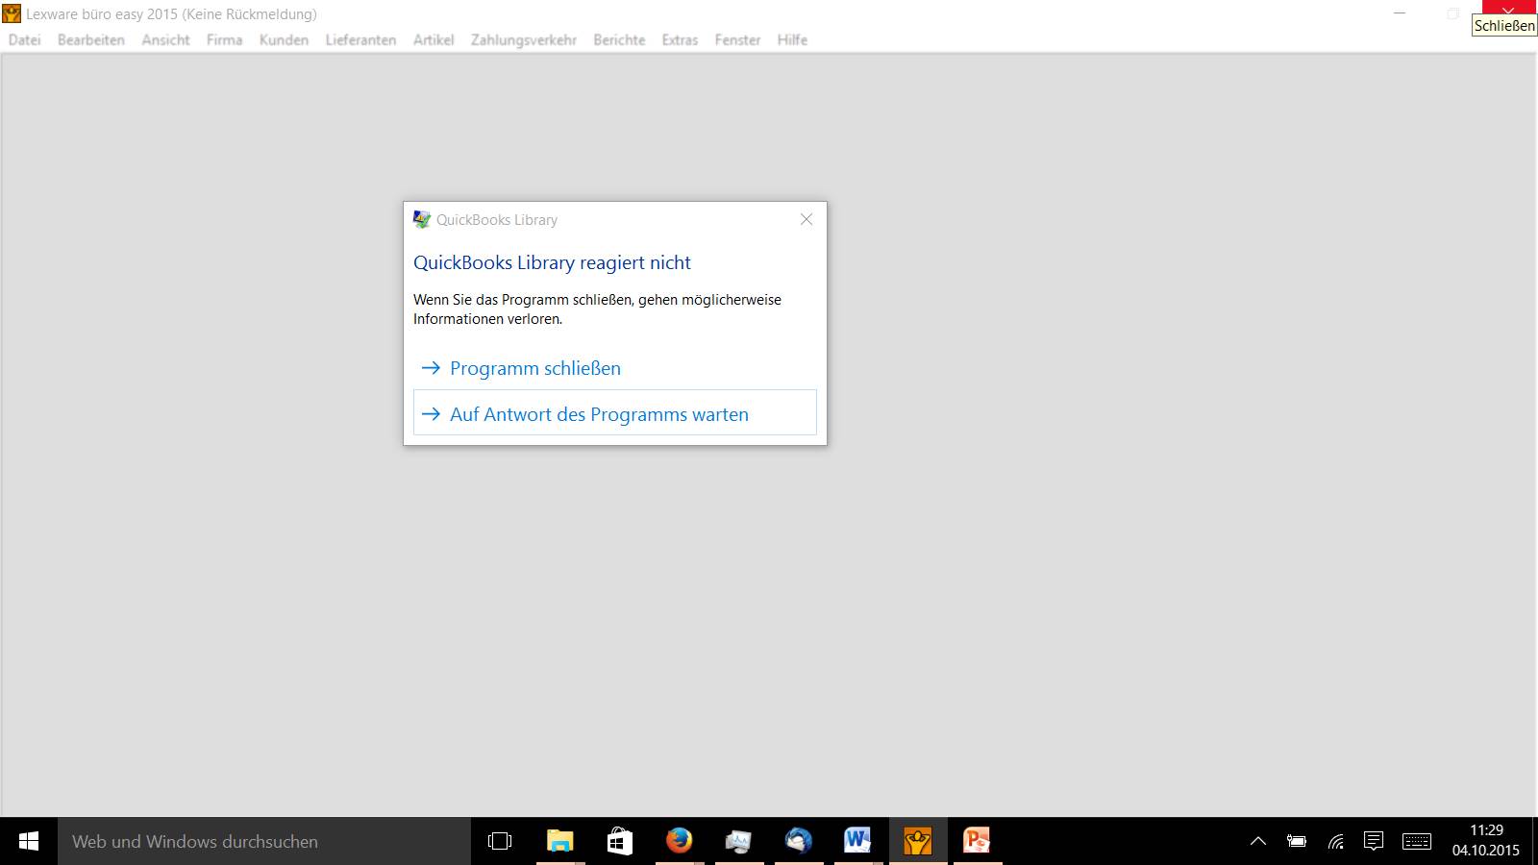Open the Extras menu
This screenshot has width=1538, height=865.
click(x=680, y=39)
